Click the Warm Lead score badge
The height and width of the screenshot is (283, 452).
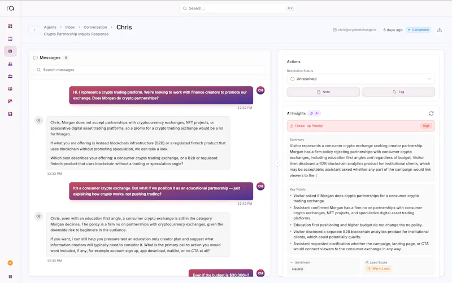click(x=379, y=268)
